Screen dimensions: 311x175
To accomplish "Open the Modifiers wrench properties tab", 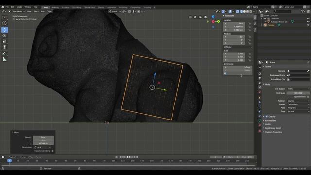I will tap(259, 103).
